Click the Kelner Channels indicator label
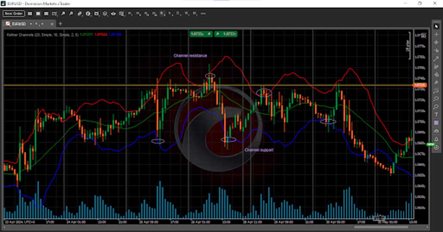The height and width of the screenshot is (232, 443). (x=42, y=34)
